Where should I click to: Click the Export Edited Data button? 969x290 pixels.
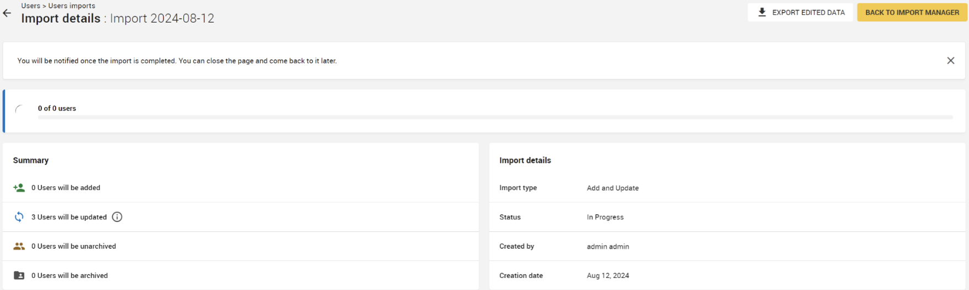(800, 12)
